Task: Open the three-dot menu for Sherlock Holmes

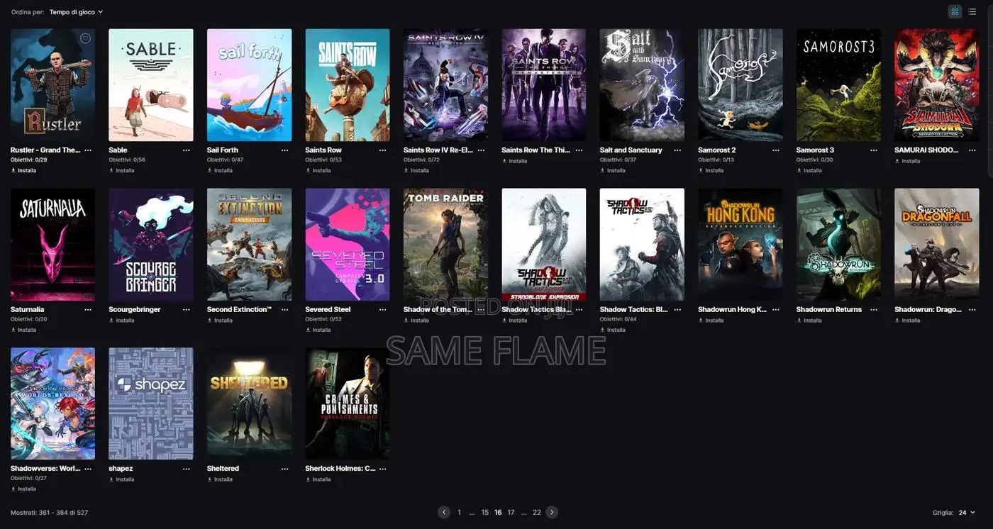Action: tap(383, 469)
